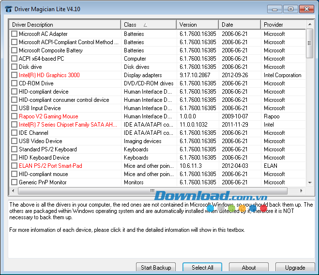Image resolution: width=319 pixels, height=275 pixels.
Task: Click the date 2009-10-07 cell
Action: tap(235, 116)
